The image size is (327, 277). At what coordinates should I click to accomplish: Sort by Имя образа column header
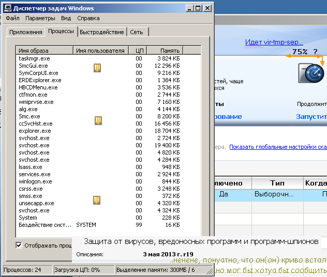tap(44, 51)
